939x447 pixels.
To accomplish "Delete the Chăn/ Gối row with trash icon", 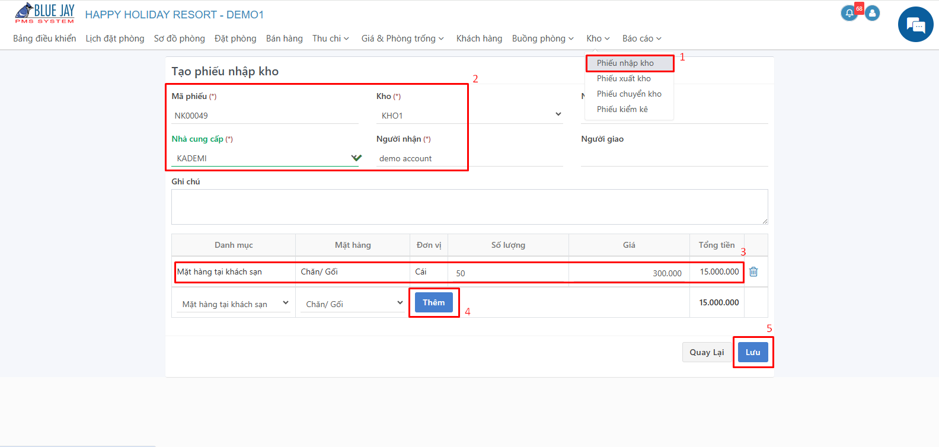I will point(753,272).
